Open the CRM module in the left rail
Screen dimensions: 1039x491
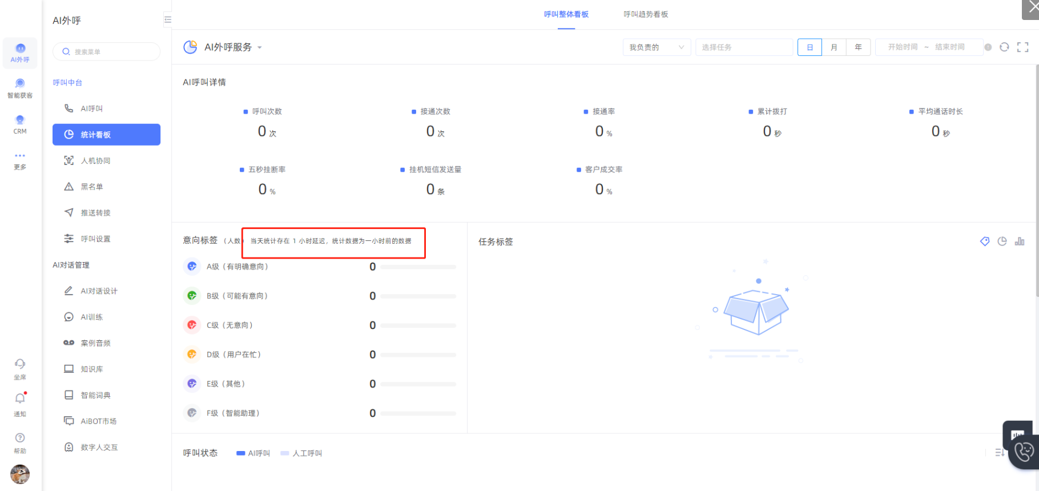coord(20,123)
